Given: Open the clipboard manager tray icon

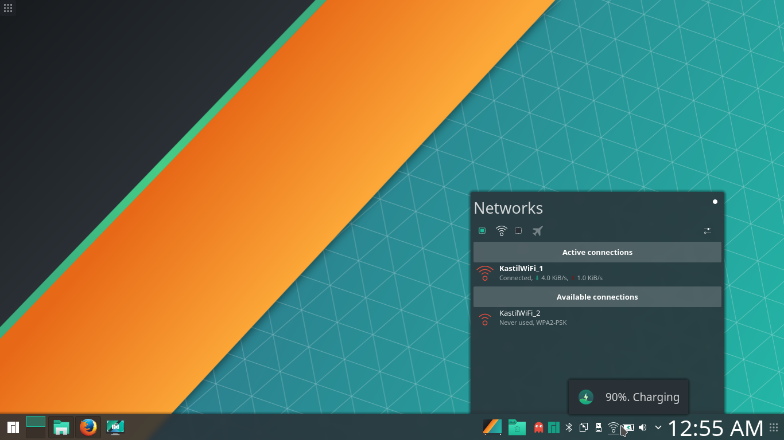Looking at the screenshot, I should click(583, 427).
